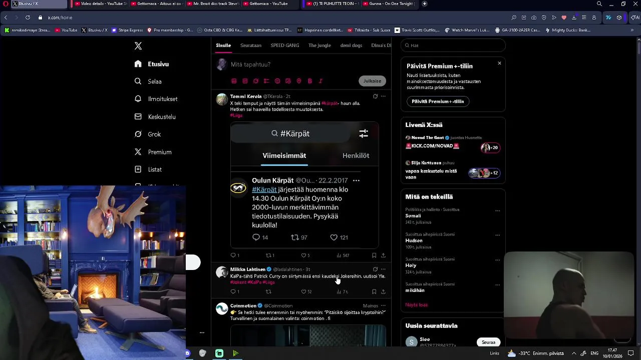Reply to Tommi Kerola's post
The image size is (641, 360).
pyautogui.click(x=235, y=255)
